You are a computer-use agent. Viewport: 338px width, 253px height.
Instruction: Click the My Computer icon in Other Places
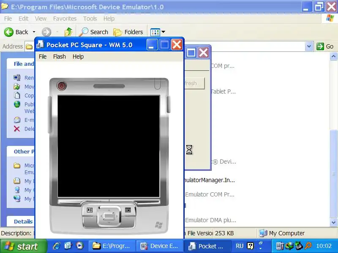(17, 190)
